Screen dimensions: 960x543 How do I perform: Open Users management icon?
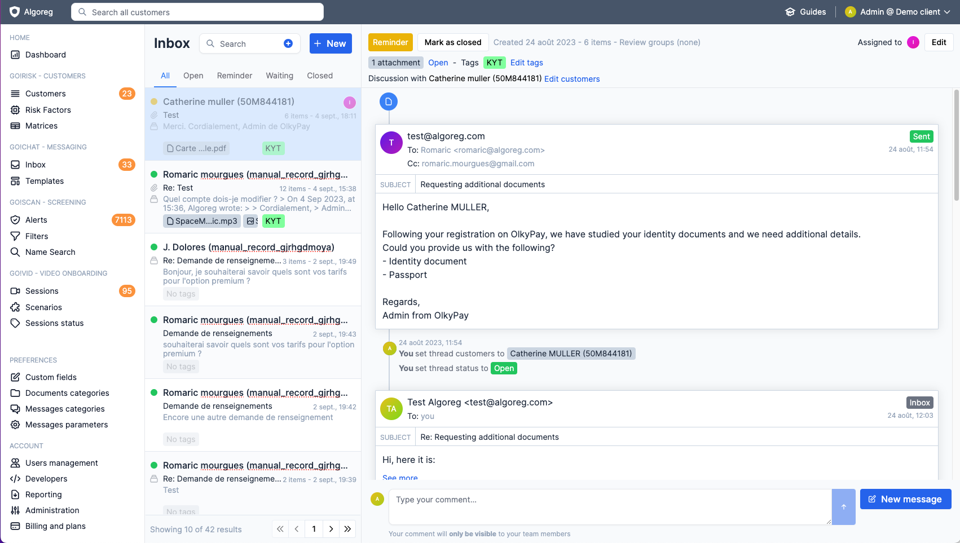tap(15, 463)
